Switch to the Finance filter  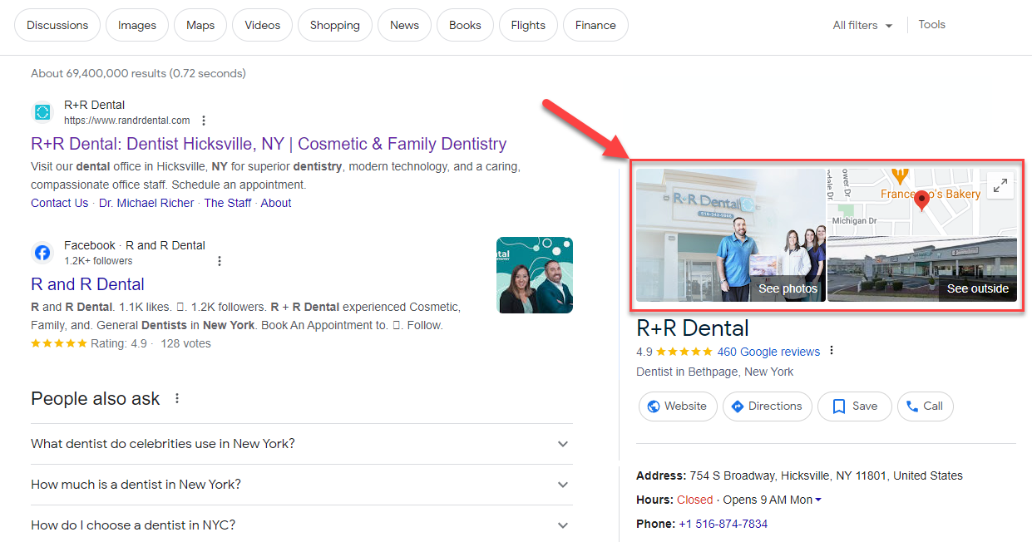[595, 25]
